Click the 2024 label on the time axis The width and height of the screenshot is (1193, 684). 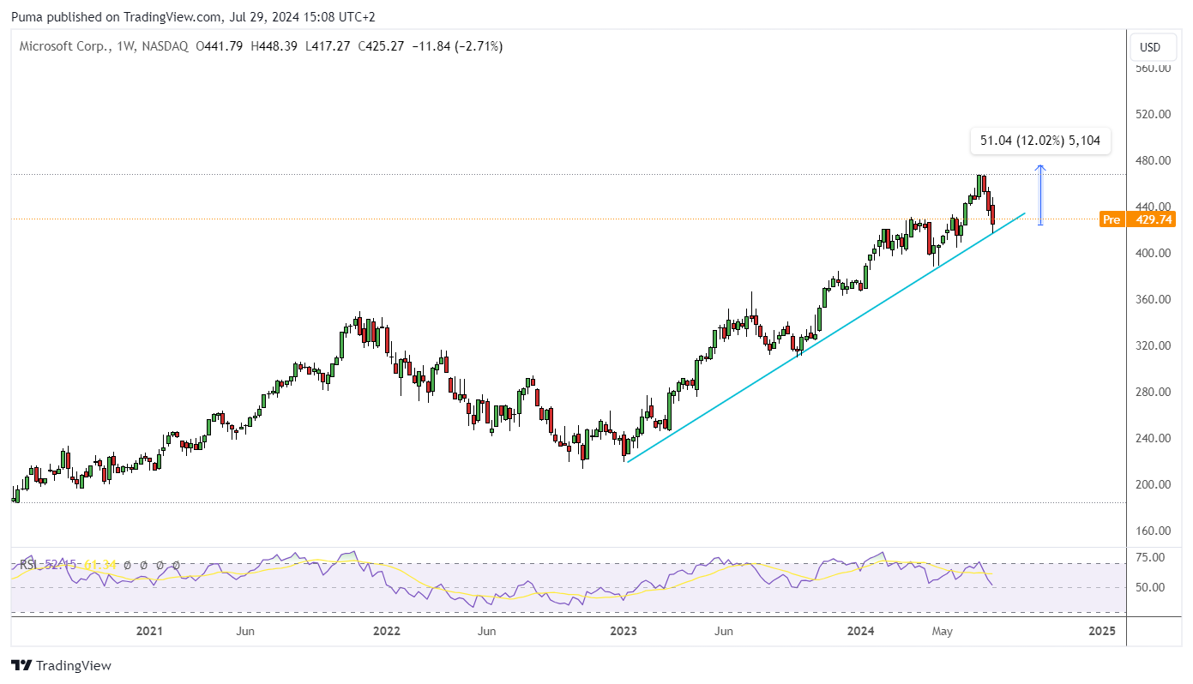pos(861,632)
